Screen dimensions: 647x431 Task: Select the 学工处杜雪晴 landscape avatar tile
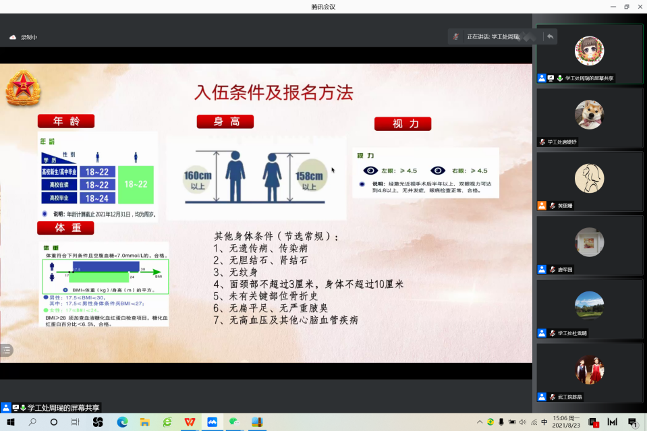589,308
